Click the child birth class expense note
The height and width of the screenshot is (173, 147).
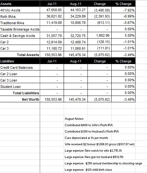pyautogui.click(x=88, y=170)
